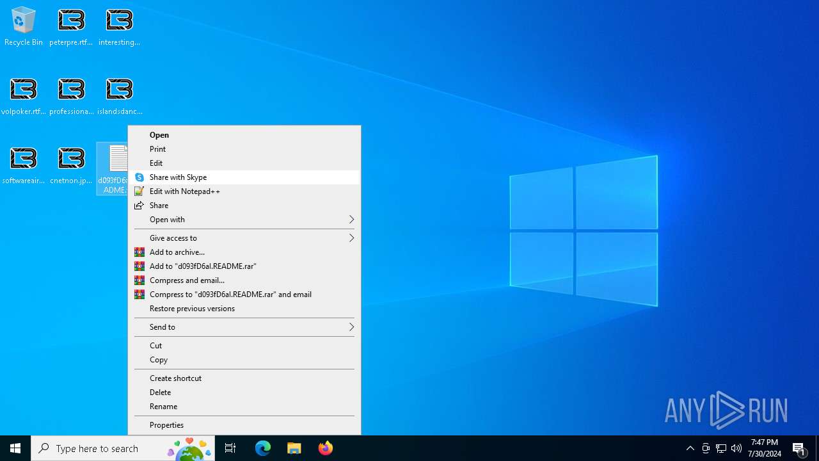The height and width of the screenshot is (461, 819).
Task: Open Properties from the context menu
Action: coord(244,425)
